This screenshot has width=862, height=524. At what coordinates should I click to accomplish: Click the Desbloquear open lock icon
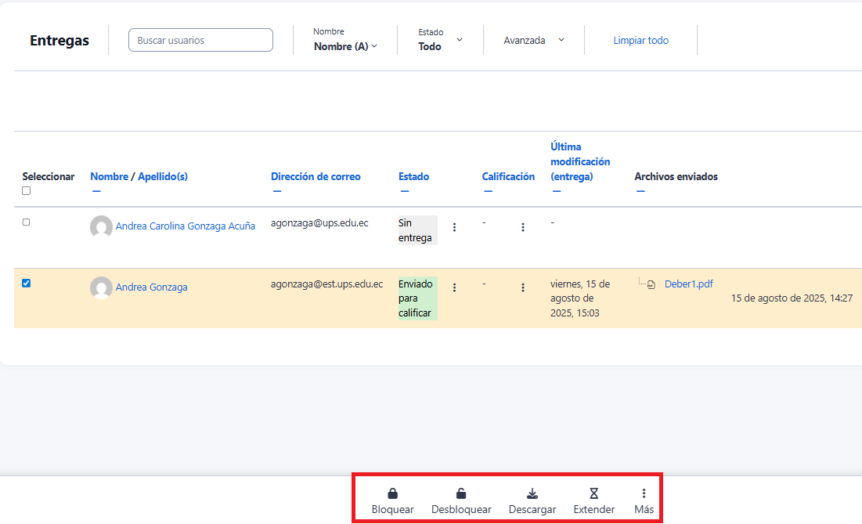tap(461, 493)
